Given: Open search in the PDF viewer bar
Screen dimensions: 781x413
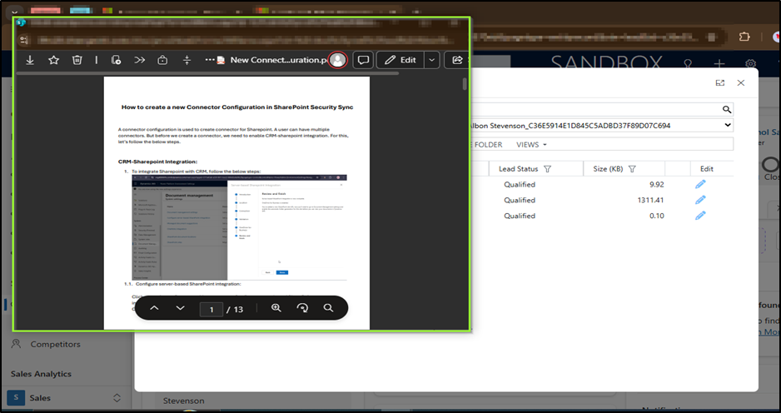Looking at the screenshot, I should pos(329,308).
